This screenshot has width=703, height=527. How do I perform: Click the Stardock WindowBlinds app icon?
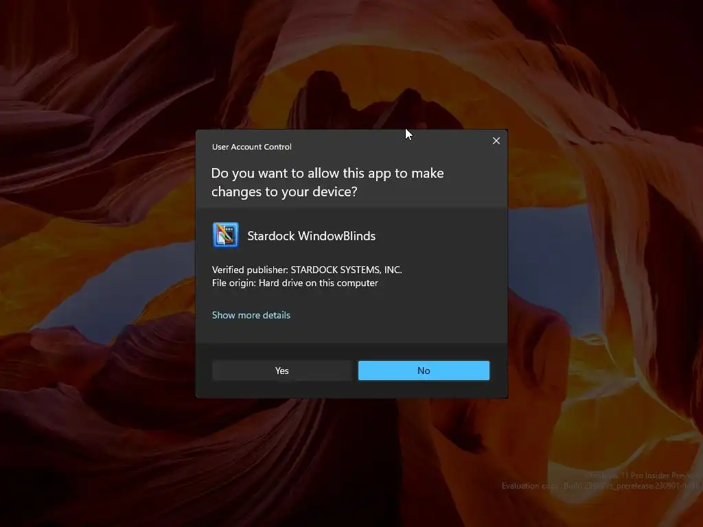tap(225, 235)
